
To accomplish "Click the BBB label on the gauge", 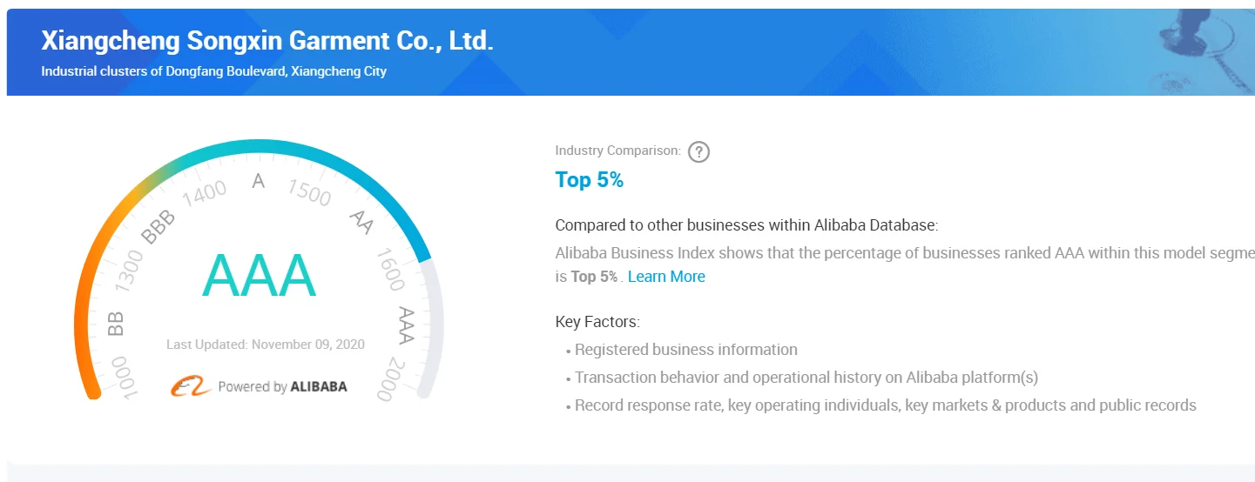I will 159,227.
